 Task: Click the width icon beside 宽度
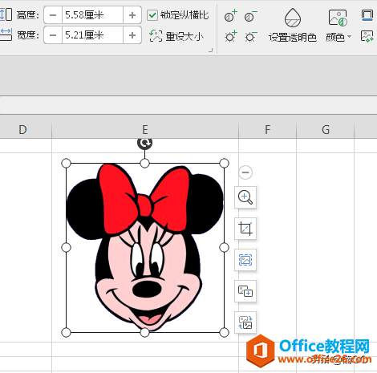6,34
